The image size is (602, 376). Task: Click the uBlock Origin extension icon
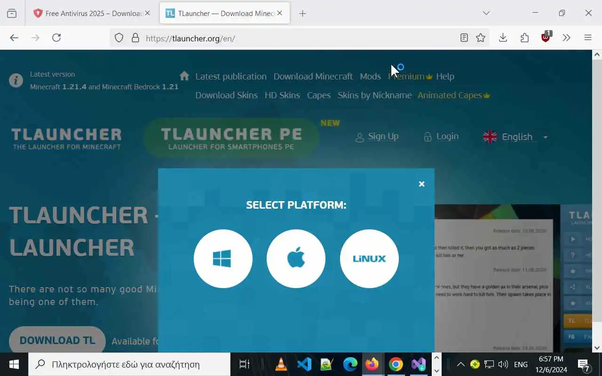point(546,38)
